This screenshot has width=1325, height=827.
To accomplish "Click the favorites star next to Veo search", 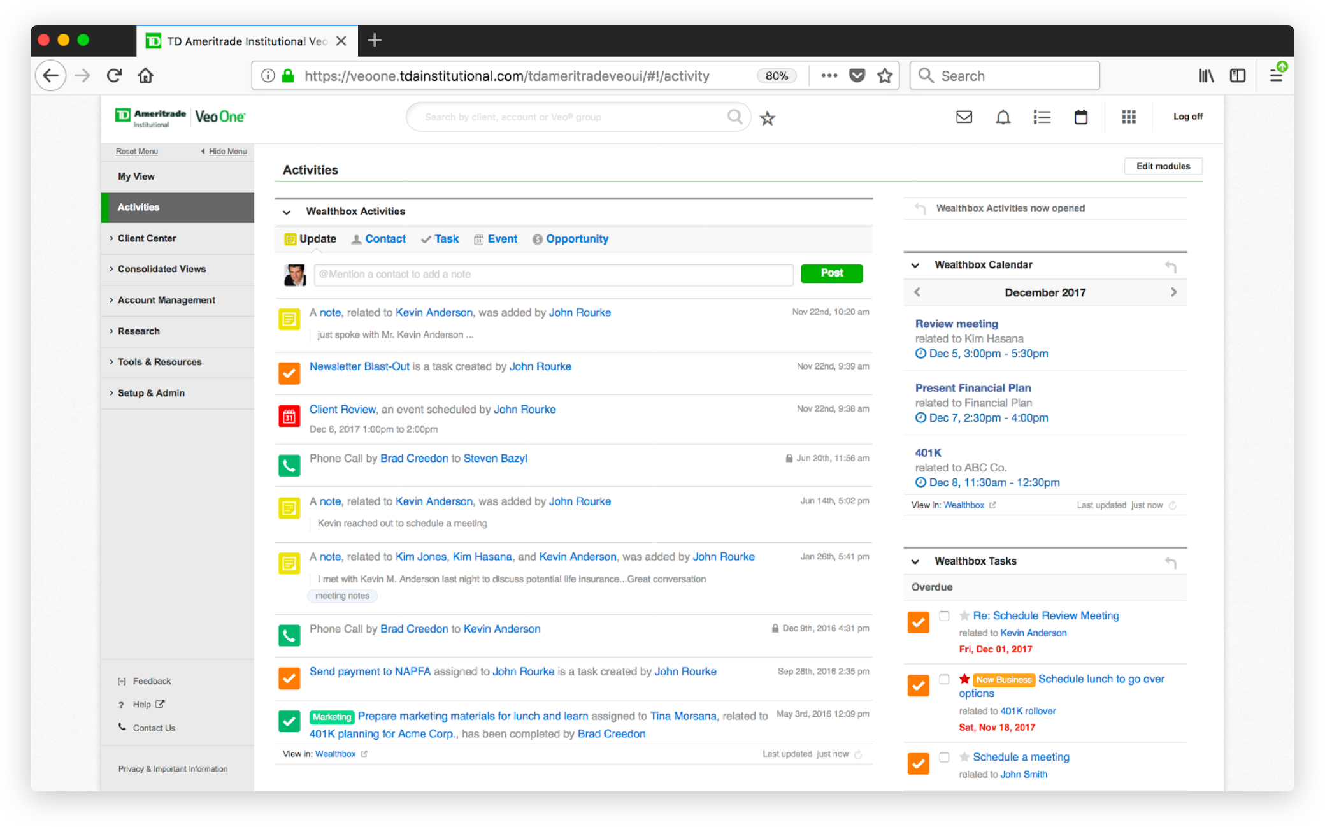I will (768, 118).
